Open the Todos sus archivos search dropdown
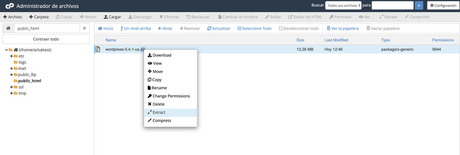 point(343,5)
